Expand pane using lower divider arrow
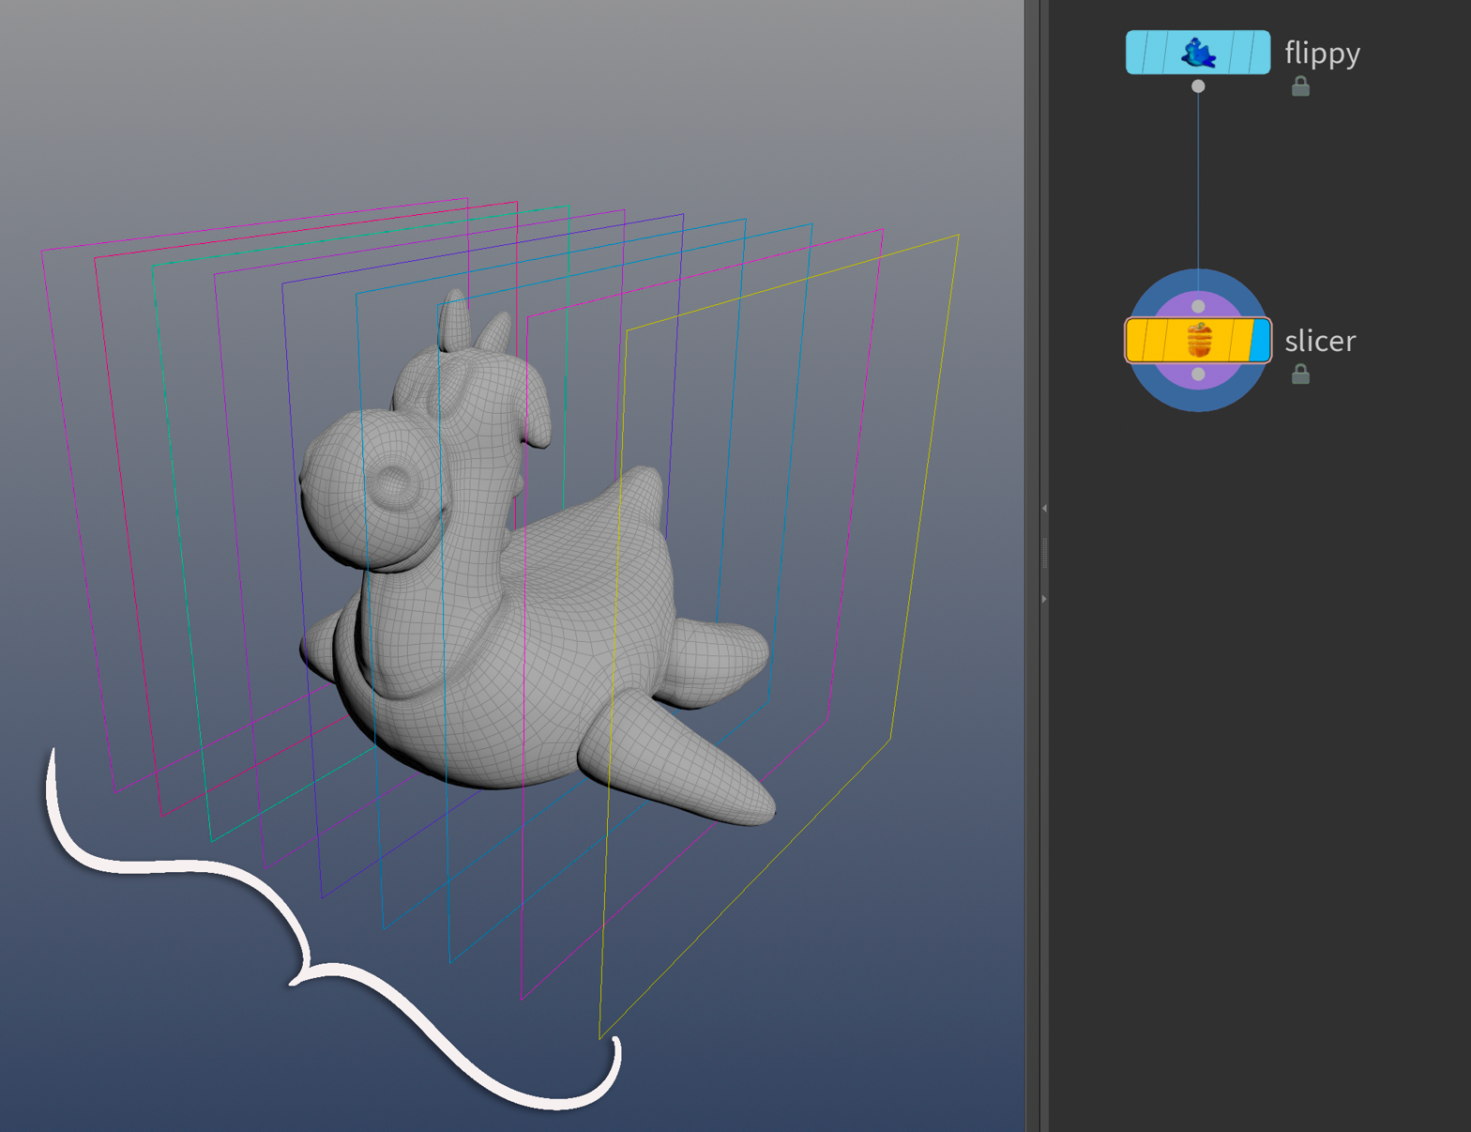The image size is (1471, 1132). (1044, 599)
